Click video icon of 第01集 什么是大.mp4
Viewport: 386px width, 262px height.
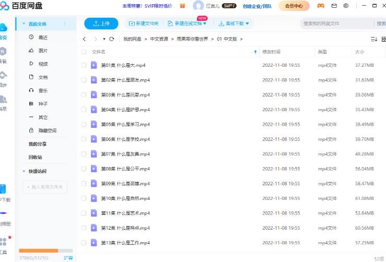tap(94, 65)
